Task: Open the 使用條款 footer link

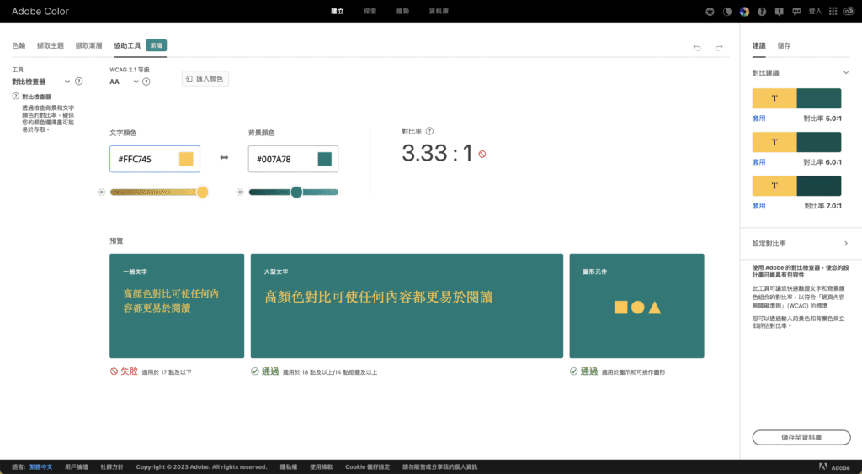Action: click(x=321, y=467)
